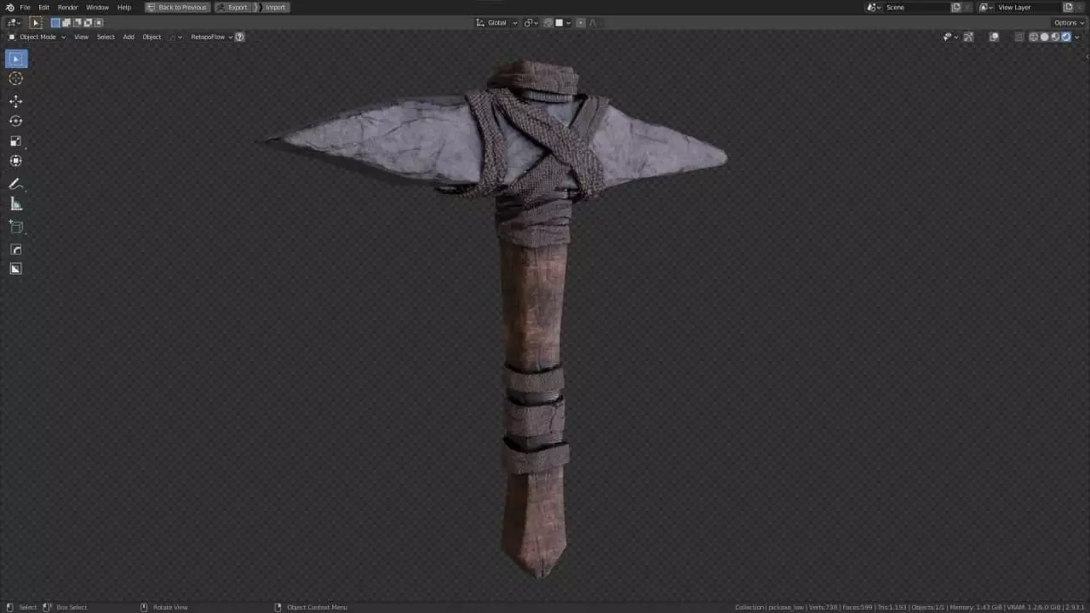
Task: Set selection mode to Invert
Action: 88,23
